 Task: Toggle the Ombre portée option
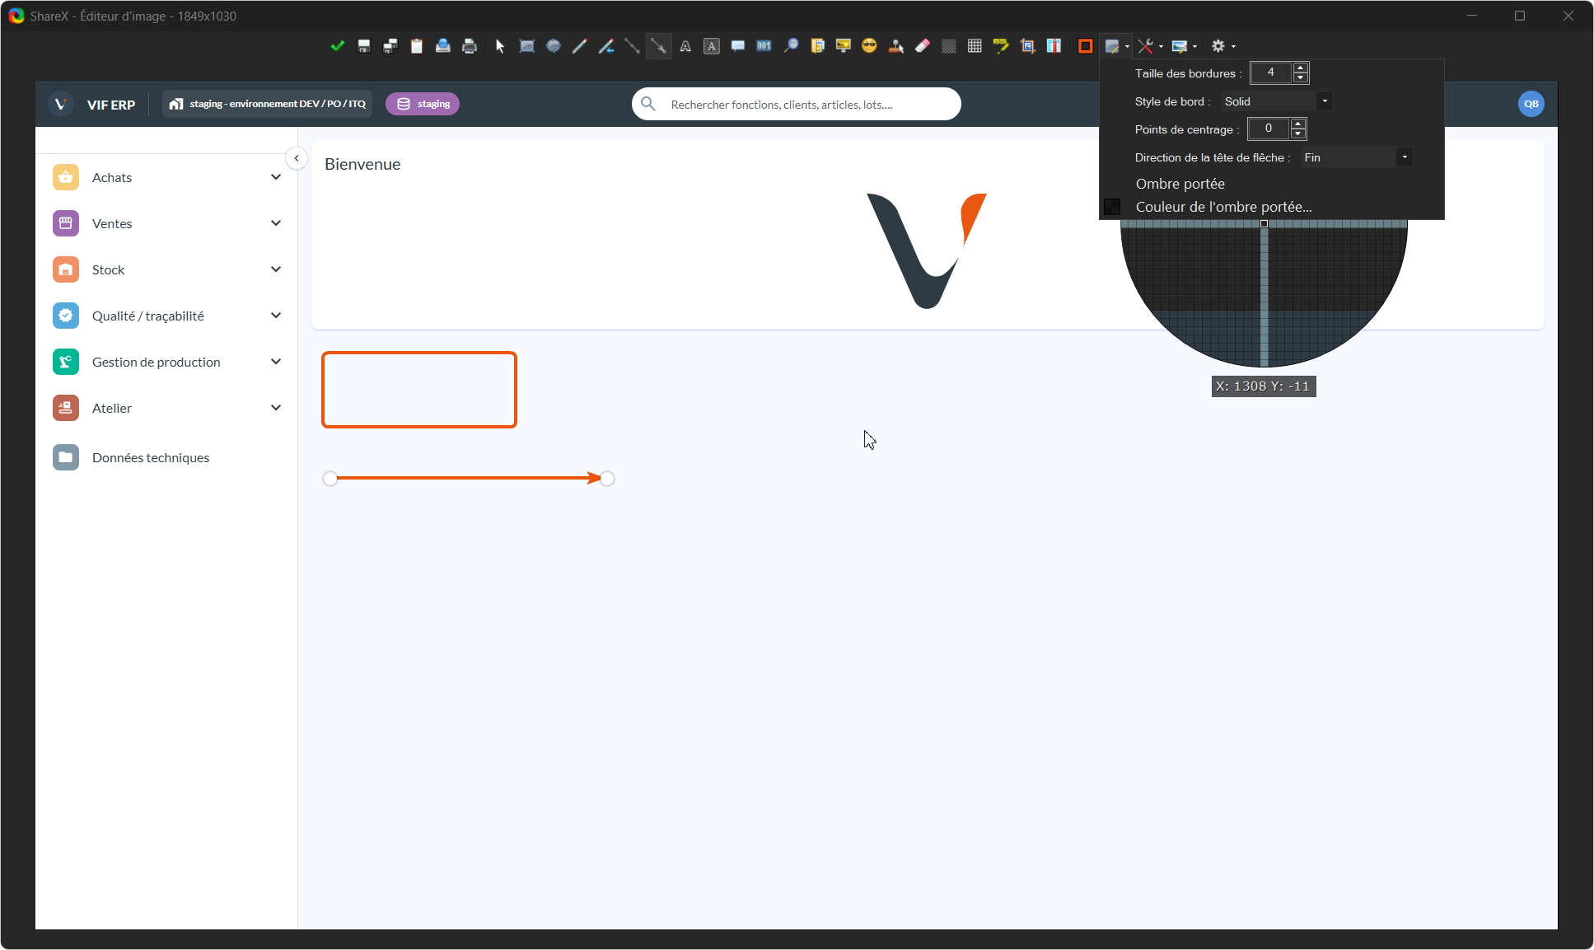click(1180, 184)
